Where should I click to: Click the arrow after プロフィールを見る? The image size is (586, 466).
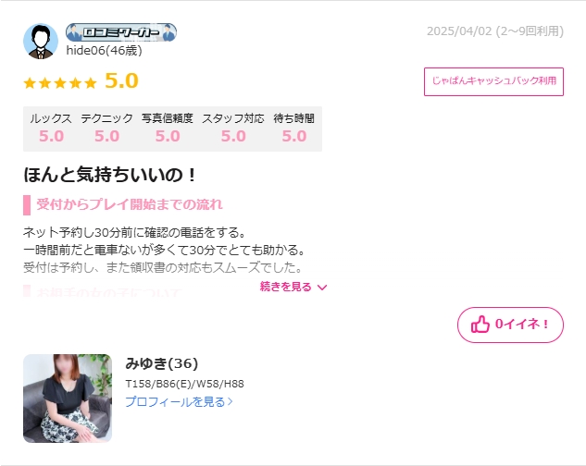click(x=231, y=401)
